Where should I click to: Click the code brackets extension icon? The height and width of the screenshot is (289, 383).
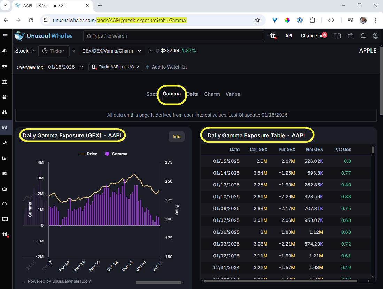(331, 20)
